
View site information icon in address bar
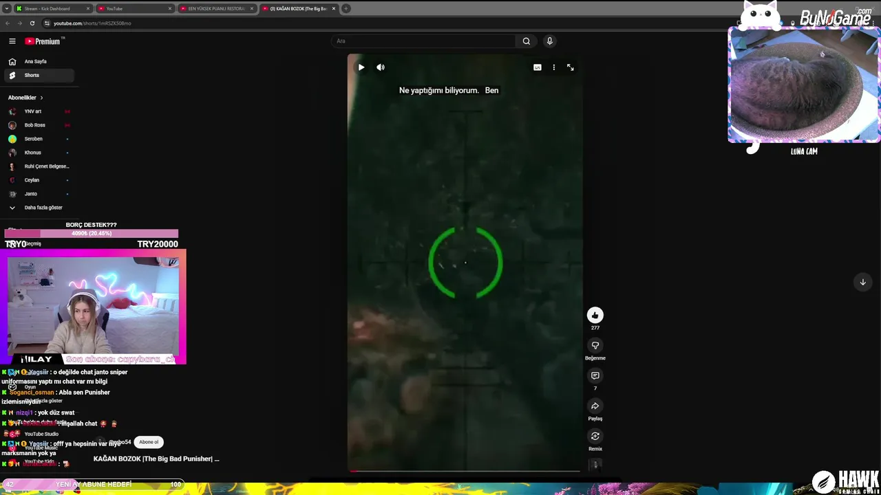pos(47,23)
